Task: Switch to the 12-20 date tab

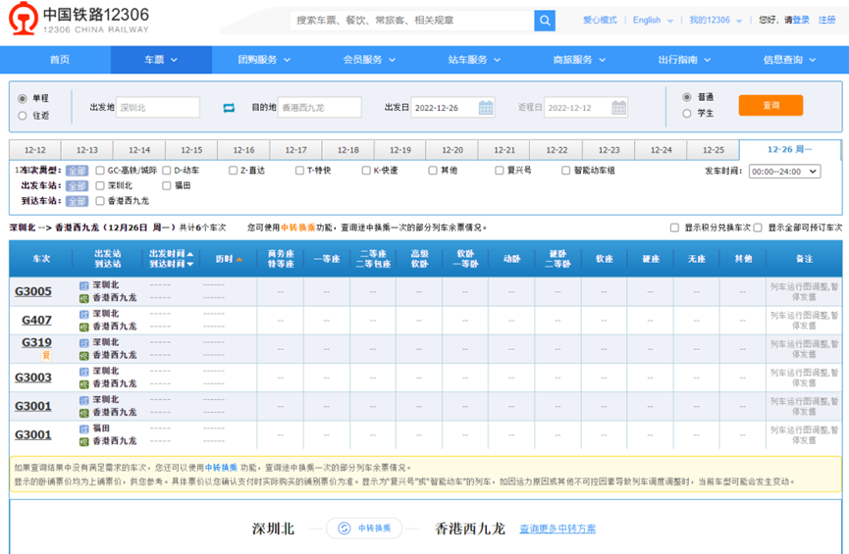Action: (x=451, y=150)
